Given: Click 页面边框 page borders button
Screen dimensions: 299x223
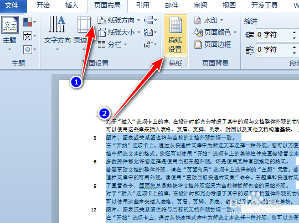Looking at the screenshot, I should (213, 45).
